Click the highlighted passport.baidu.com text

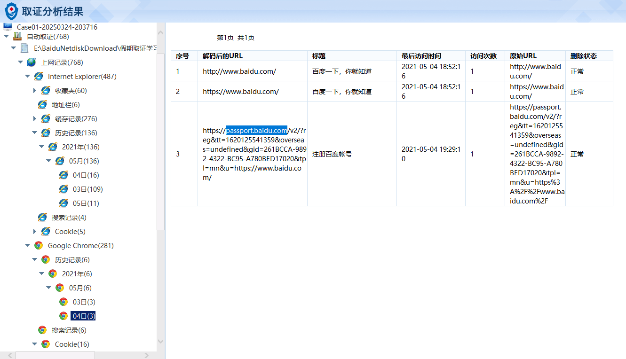pyautogui.click(x=256, y=130)
